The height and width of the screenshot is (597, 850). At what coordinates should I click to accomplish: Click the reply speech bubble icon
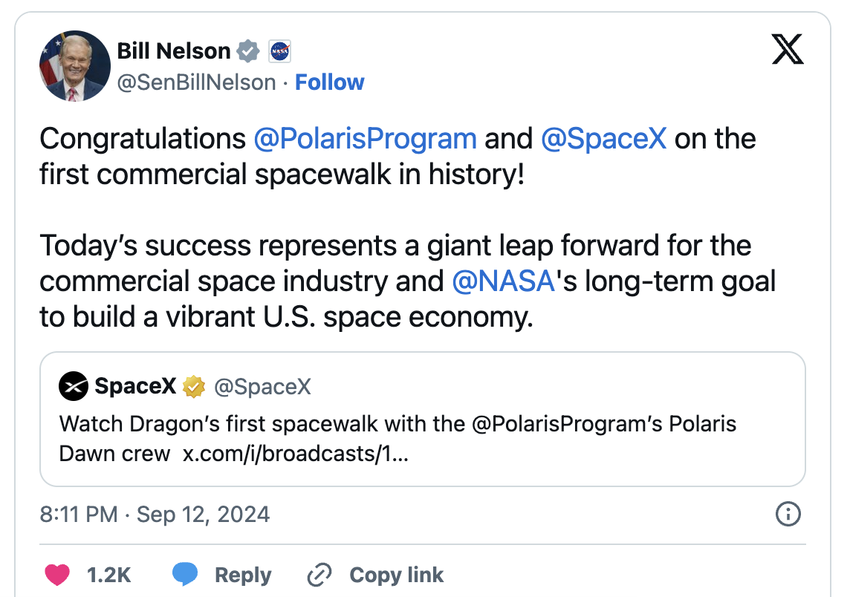(185, 575)
